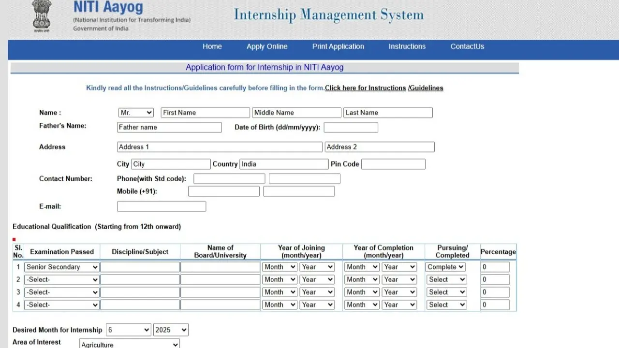Open the Print Application menu item
Viewport: 619px width, 348px height.
click(338, 46)
